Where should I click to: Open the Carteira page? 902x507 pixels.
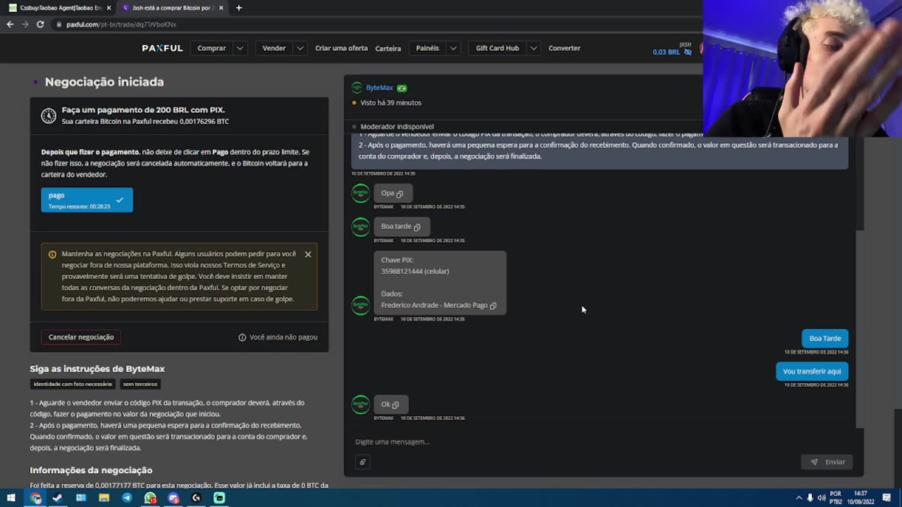click(x=388, y=49)
